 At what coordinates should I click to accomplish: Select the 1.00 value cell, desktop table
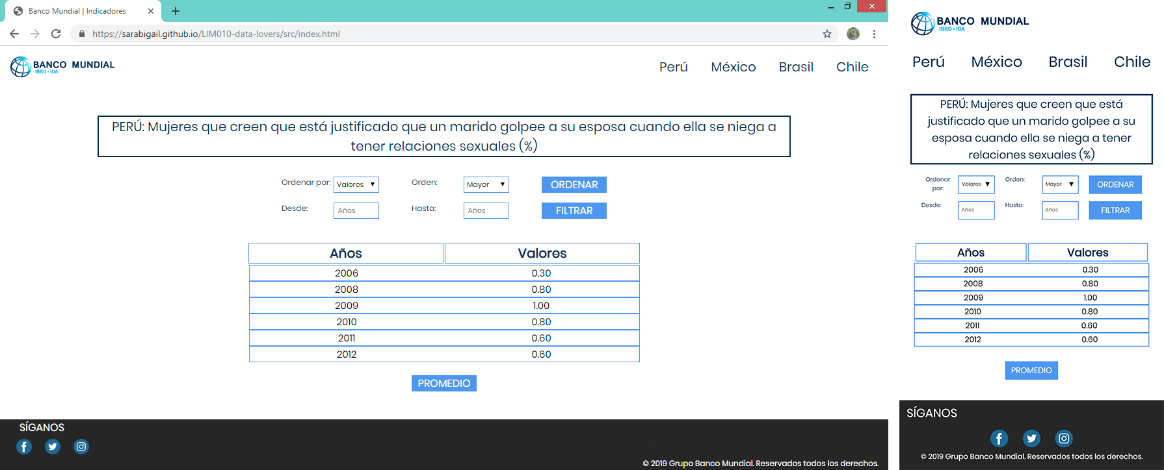click(541, 306)
